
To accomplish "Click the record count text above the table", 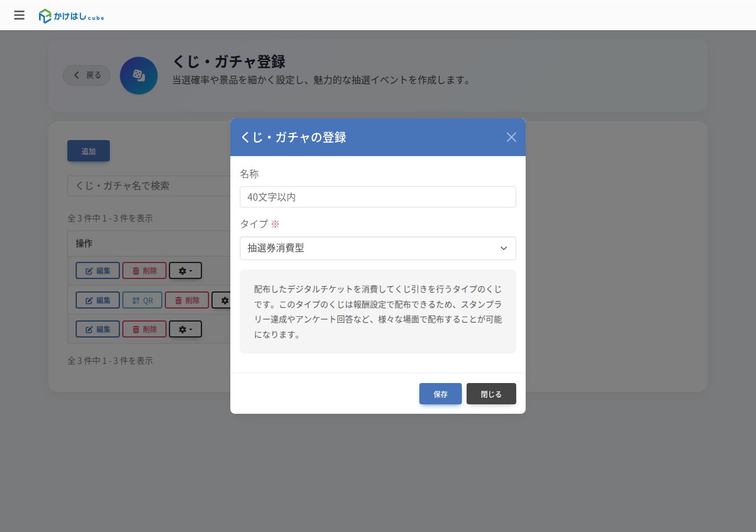I will coord(110,218).
